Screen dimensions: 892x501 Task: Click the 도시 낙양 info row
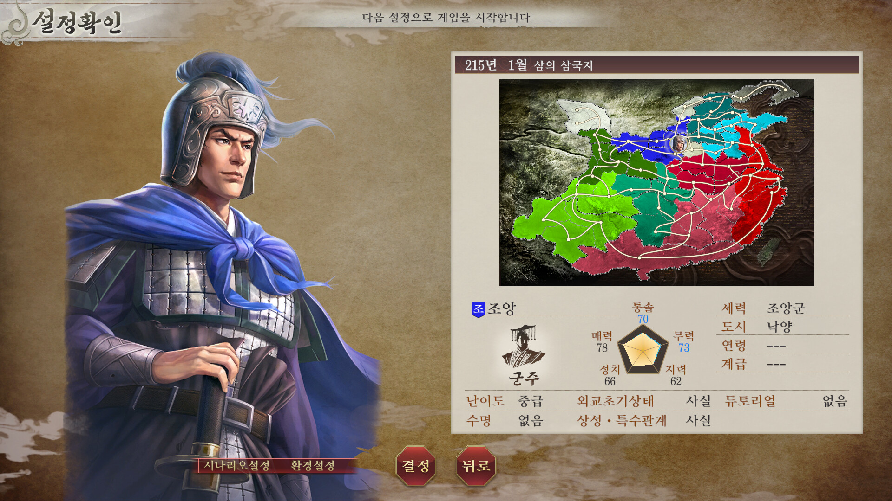point(783,327)
